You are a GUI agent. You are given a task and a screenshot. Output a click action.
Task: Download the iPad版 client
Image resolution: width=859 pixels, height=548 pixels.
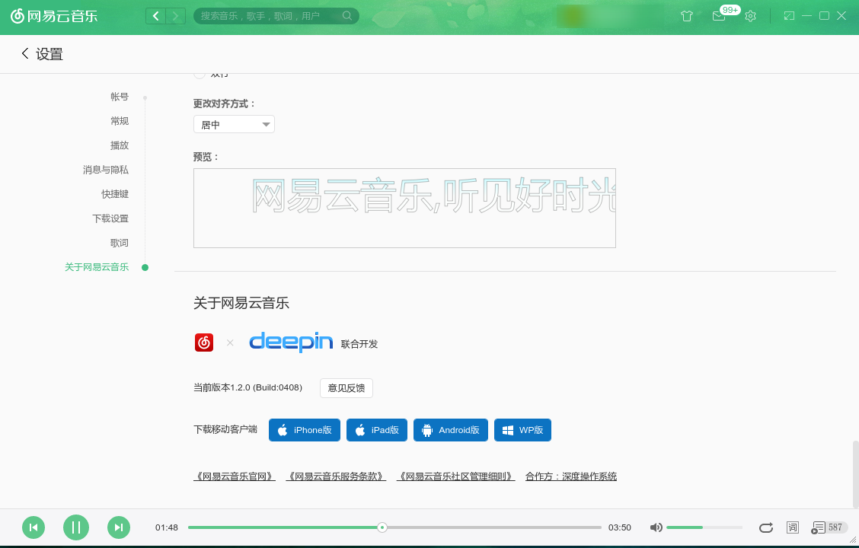[x=377, y=430]
